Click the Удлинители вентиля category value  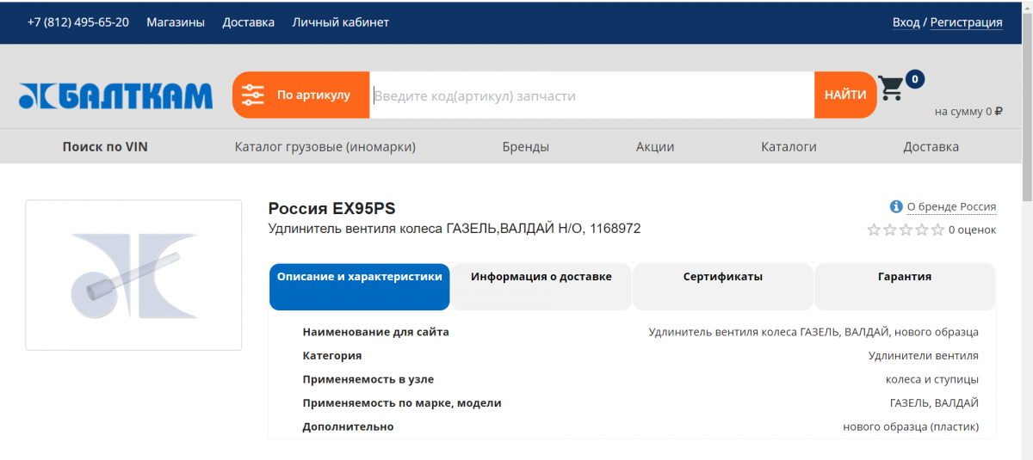[x=924, y=356]
